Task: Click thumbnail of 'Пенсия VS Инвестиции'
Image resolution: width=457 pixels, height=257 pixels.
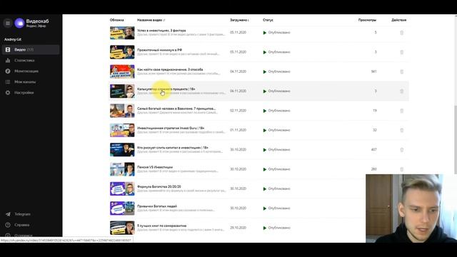Action: [122, 169]
